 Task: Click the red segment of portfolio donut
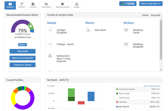pyautogui.click(x=28, y=89)
